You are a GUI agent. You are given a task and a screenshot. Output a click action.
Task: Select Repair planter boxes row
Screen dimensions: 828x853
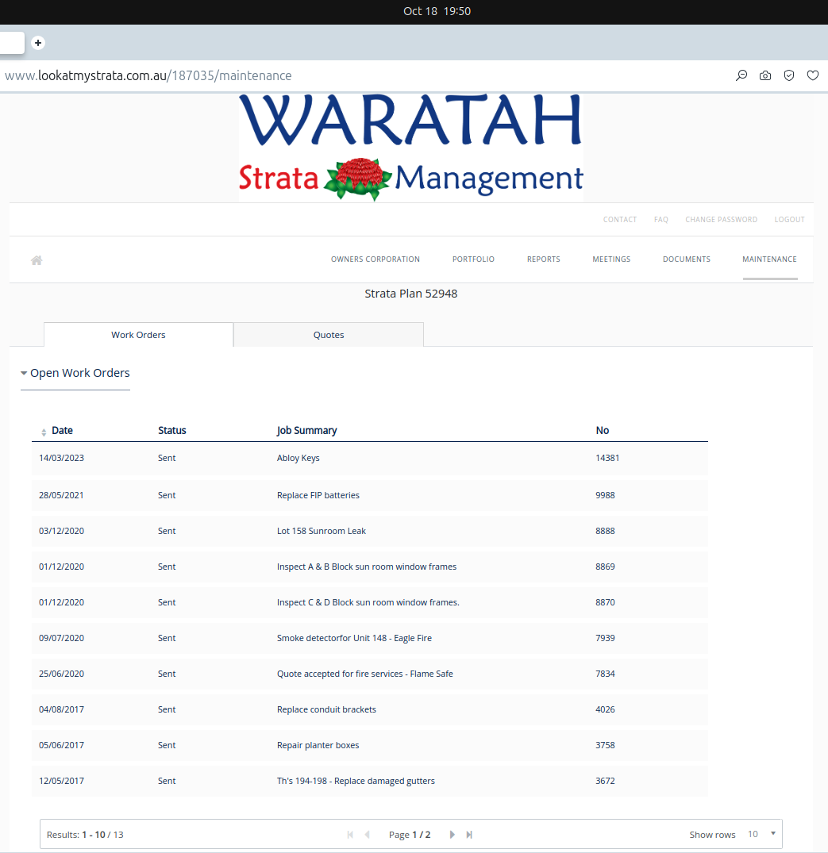pyautogui.click(x=370, y=745)
